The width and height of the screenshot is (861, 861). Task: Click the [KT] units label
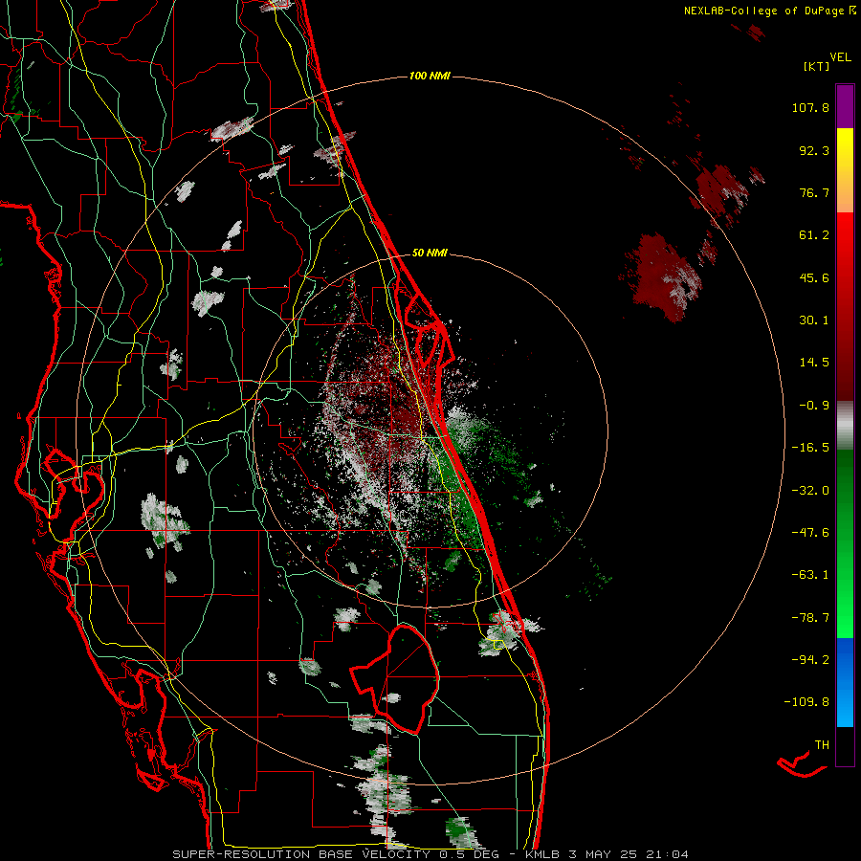tap(817, 66)
